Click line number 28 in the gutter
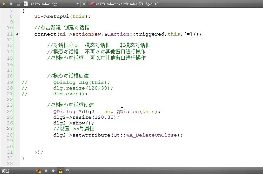The height and width of the screenshot is (174, 263). [x=10, y=135]
